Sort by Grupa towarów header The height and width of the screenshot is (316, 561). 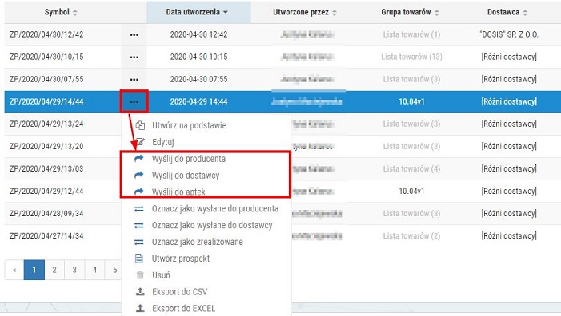(410, 12)
